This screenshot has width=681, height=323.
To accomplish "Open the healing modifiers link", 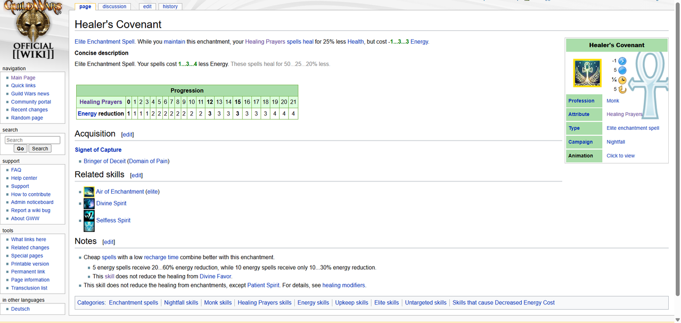I will (344, 285).
